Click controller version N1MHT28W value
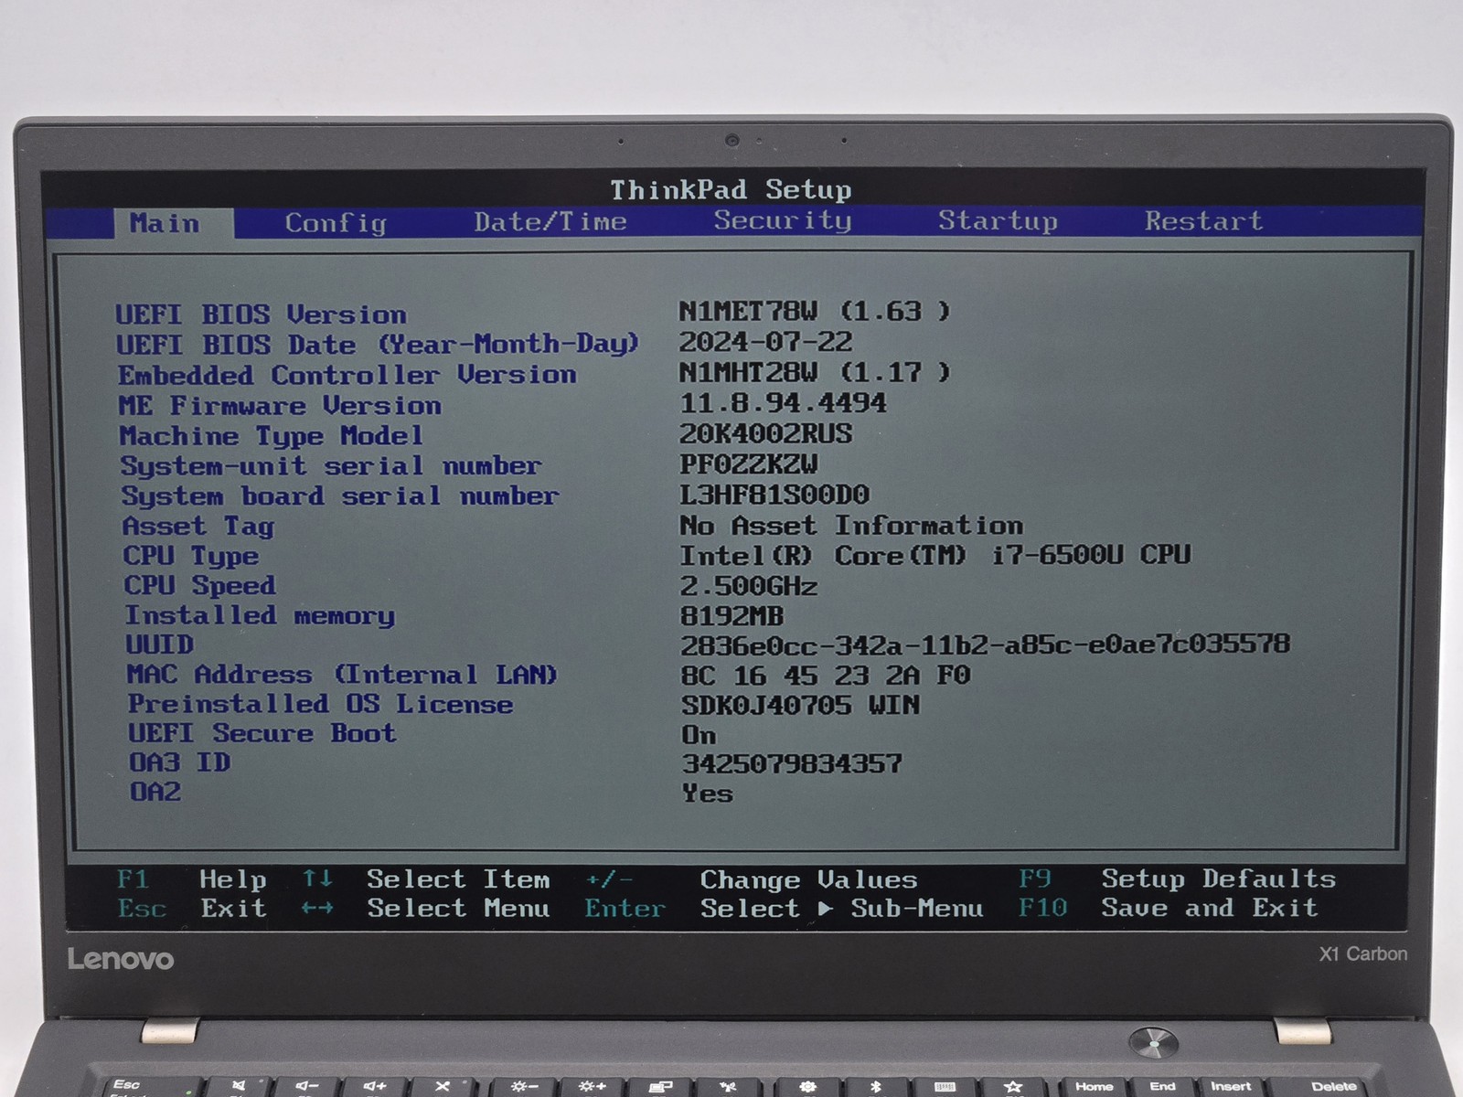1463x1097 pixels. pyautogui.click(x=815, y=373)
